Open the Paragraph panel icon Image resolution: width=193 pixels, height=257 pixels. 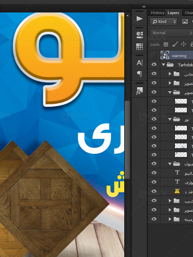pyautogui.click(x=140, y=74)
